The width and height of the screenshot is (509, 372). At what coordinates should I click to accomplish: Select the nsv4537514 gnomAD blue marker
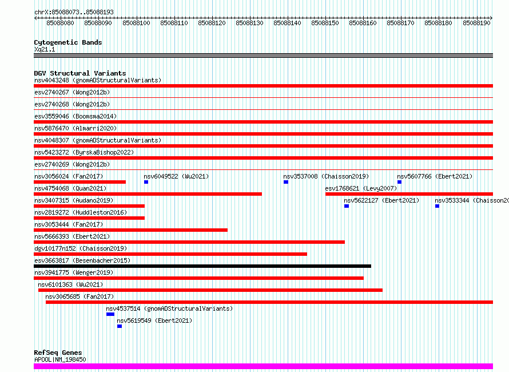point(110,314)
